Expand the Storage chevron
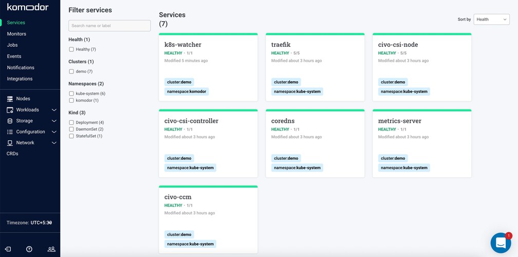The width and height of the screenshot is (518, 257). (54, 121)
